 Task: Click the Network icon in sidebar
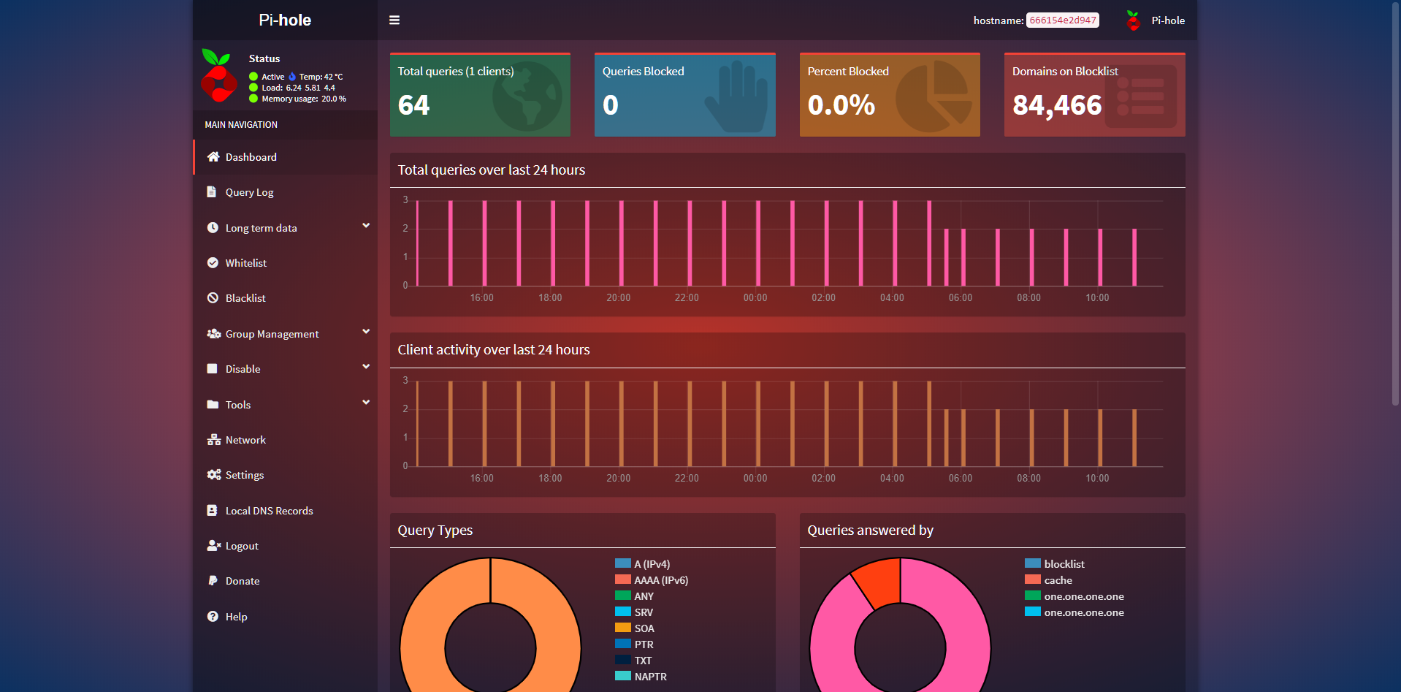click(213, 440)
